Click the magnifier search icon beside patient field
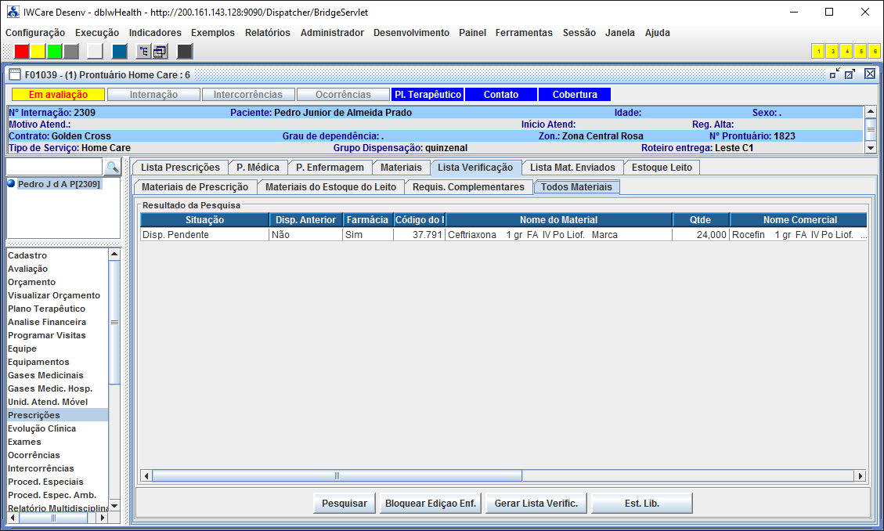 coord(112,167)
